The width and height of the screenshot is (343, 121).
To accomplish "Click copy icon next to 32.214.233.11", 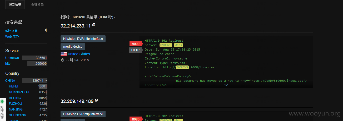I will 94,25.
